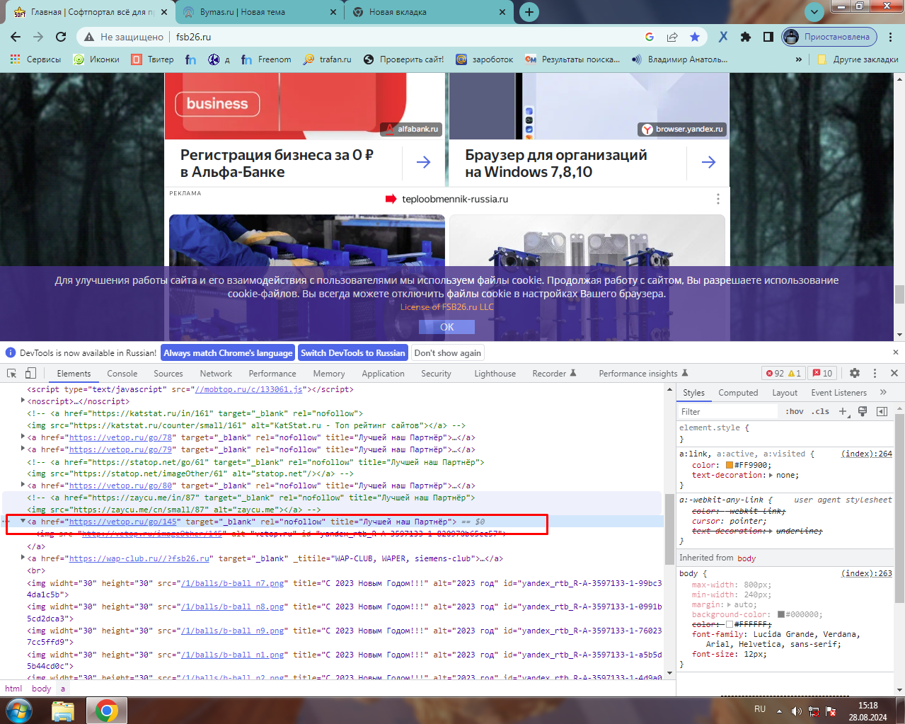Open DevTools three-dot customize menu

875,373
